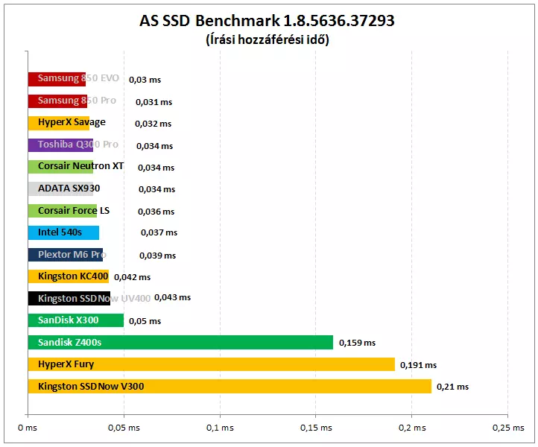This screenshot has height=447, width=538.
Task: Click the Corsair Neutron XT bar
Action: [x=61, y=167]
